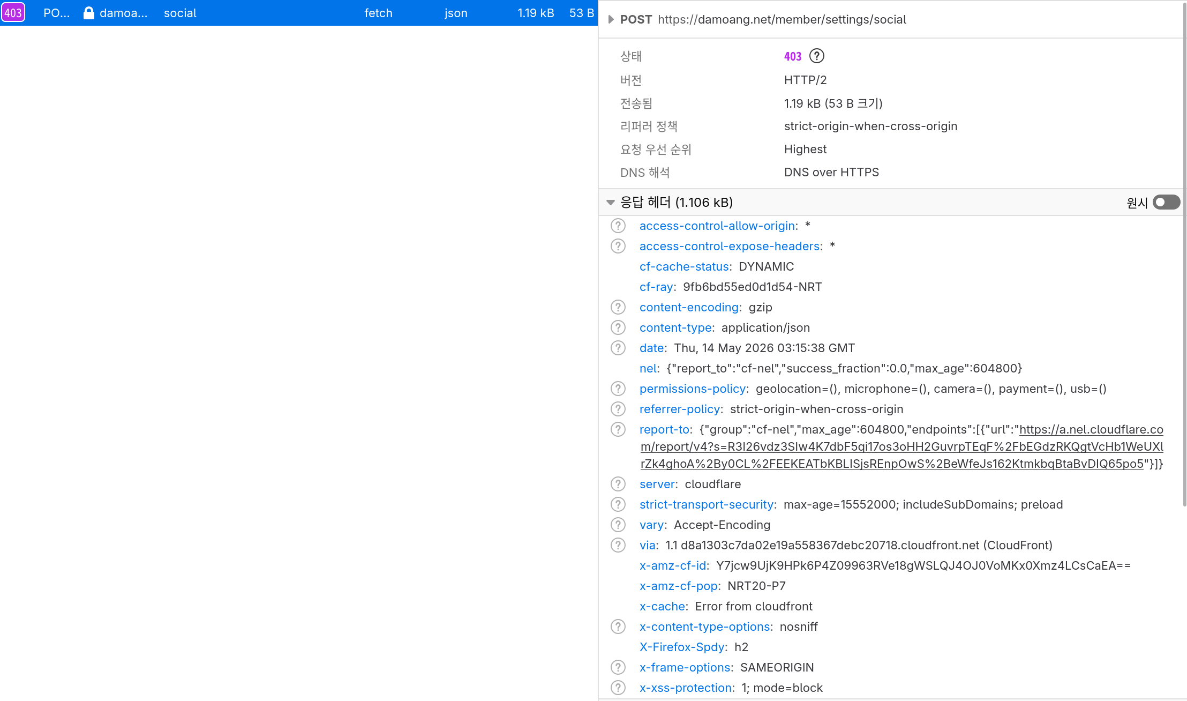Click the access-control-allow-origin header name
Screen dimensions: 1187x701
(717, 226)
